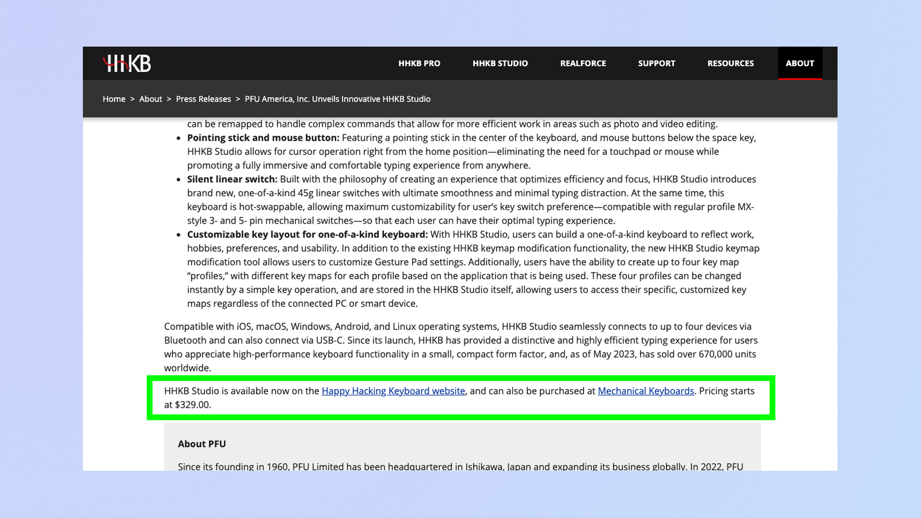Open the HHKB PRO menu
This screenshot has width=921, height=518.
point(419,64)
